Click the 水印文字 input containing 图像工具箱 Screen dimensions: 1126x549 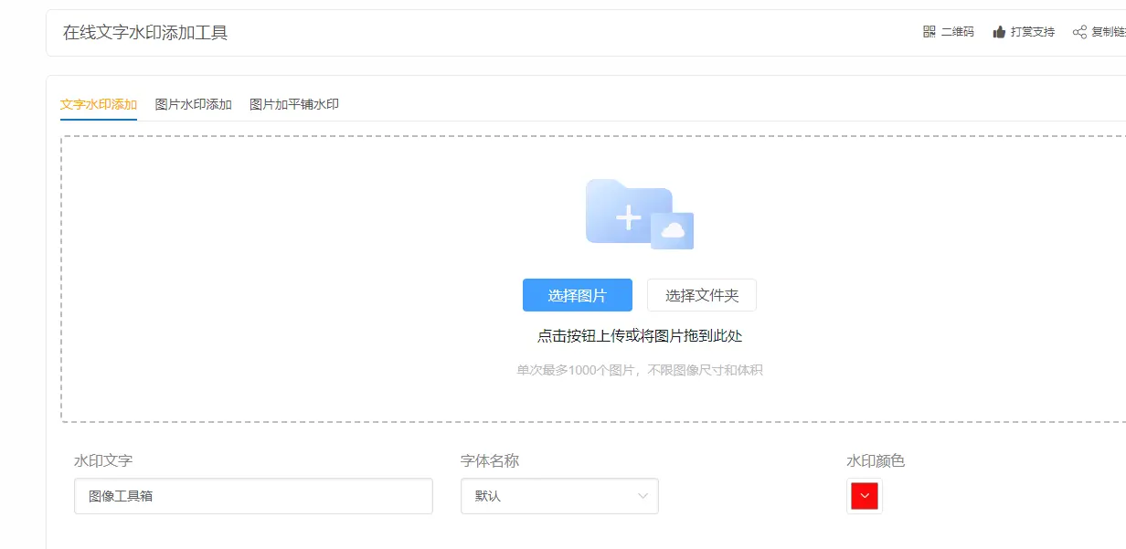(x=253, y=496)
